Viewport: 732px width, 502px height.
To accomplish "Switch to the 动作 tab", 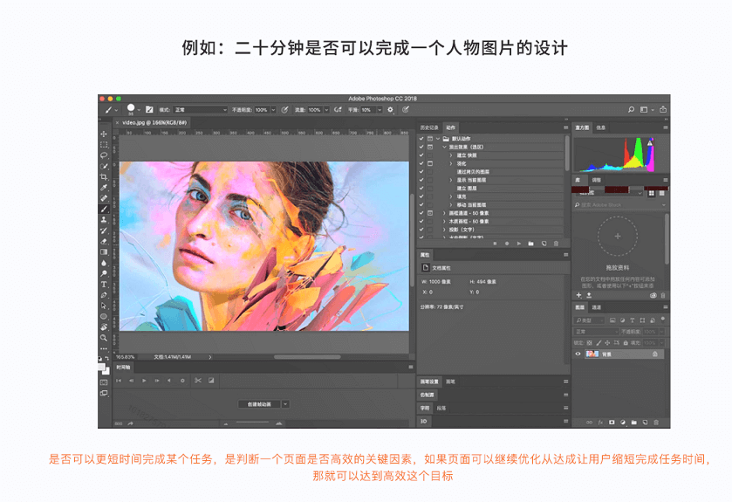I will coord(450,127).
